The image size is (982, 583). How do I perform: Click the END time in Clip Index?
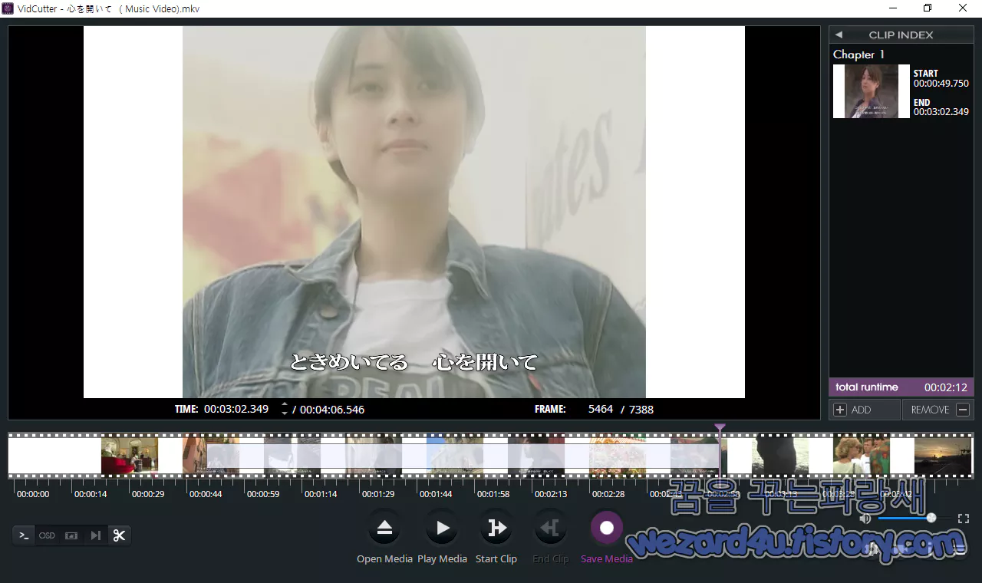[x=941, y=112]
